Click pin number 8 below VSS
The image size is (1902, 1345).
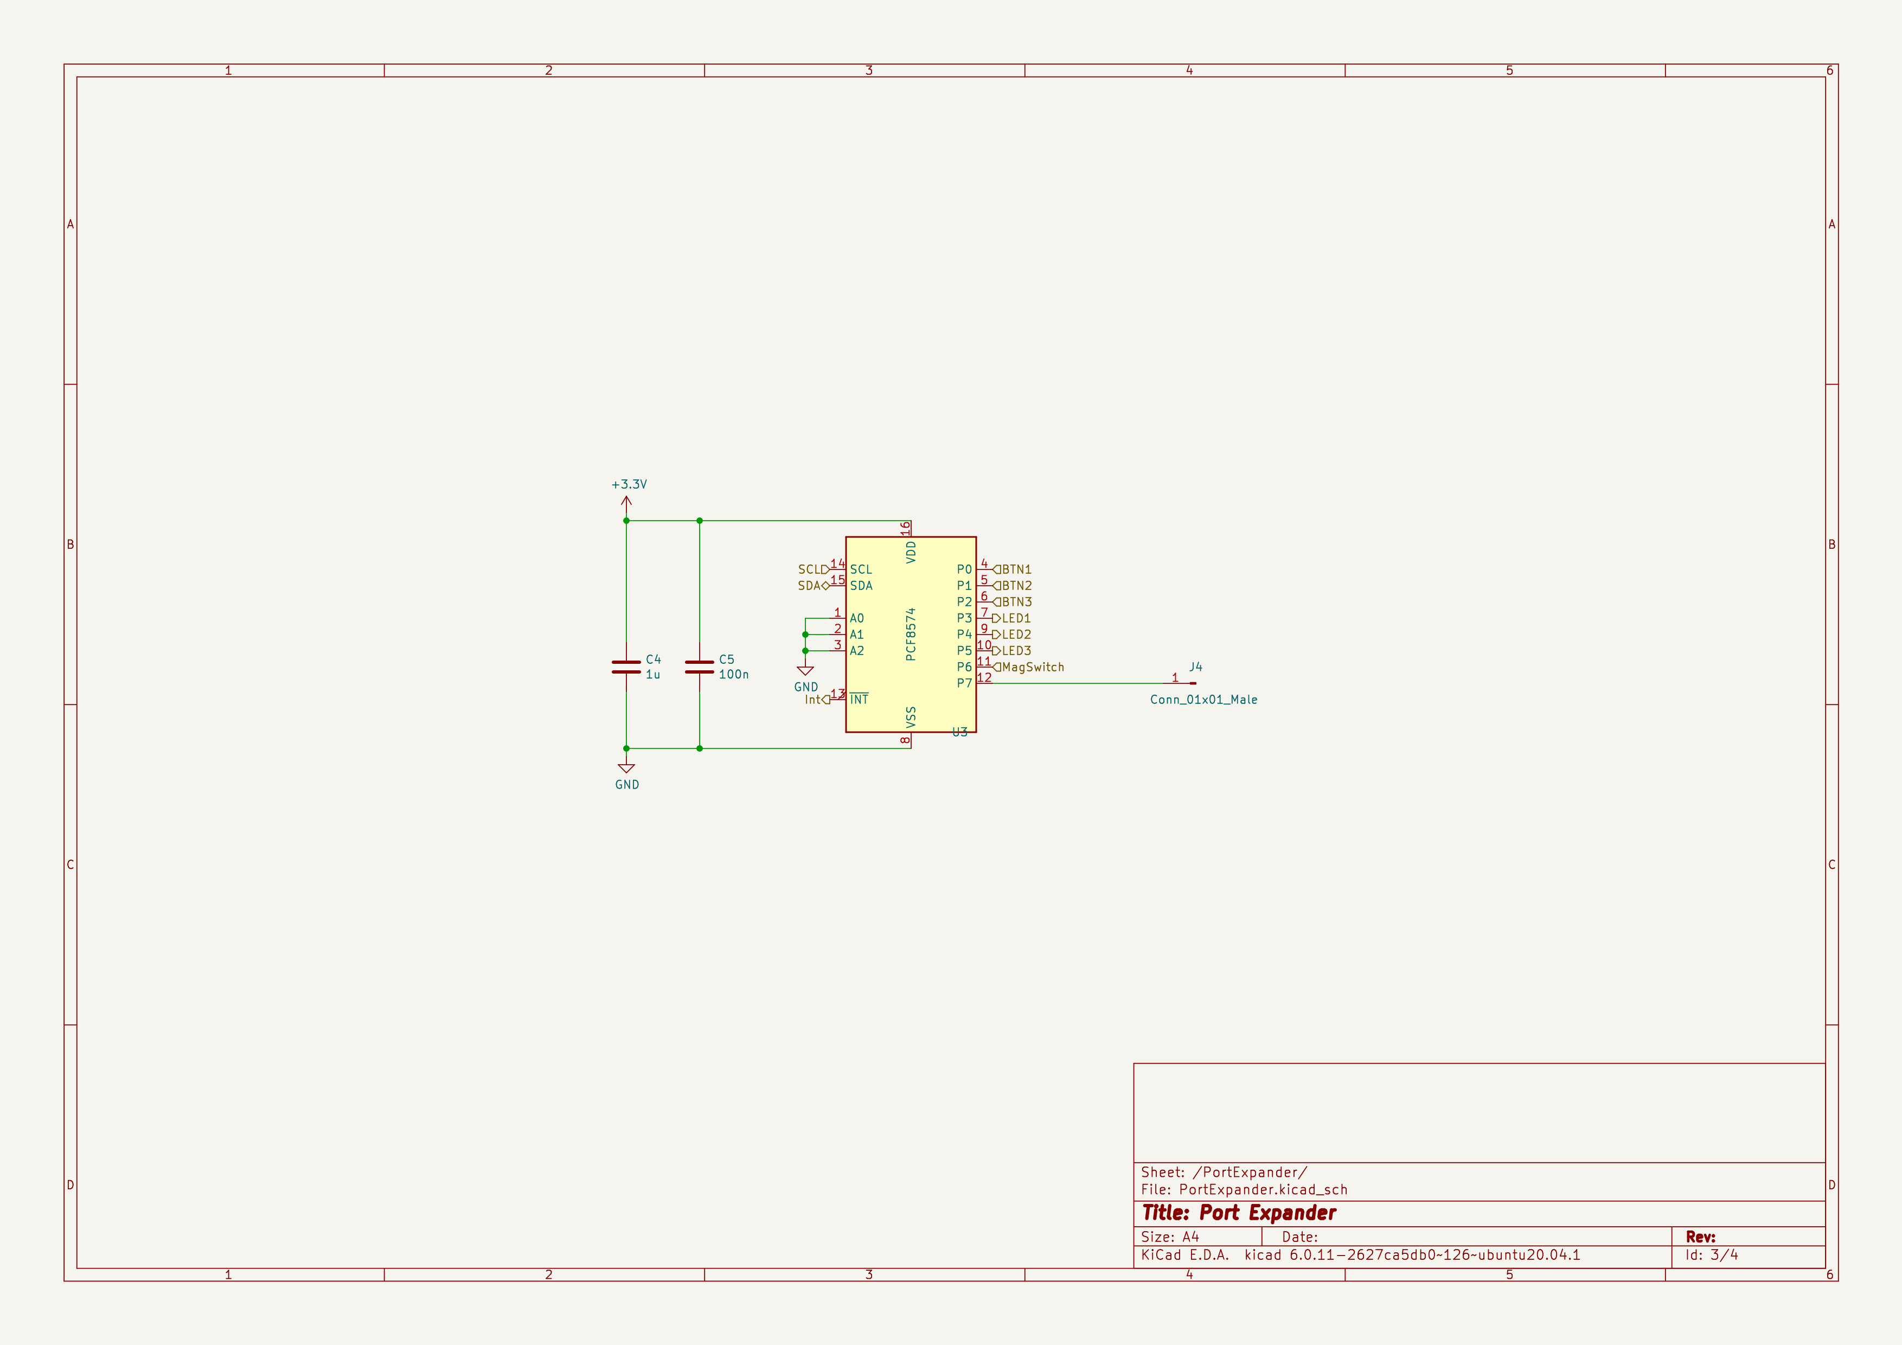pyautogui.click(x=905, y=740)
